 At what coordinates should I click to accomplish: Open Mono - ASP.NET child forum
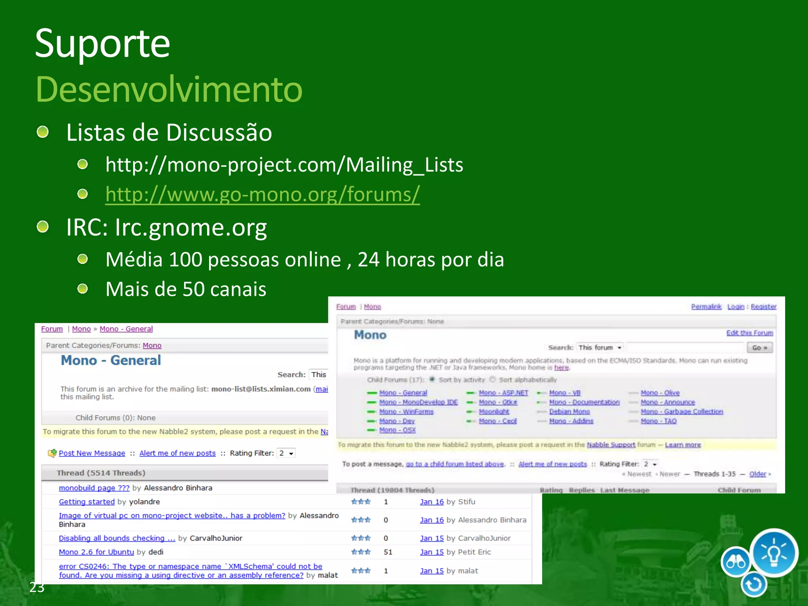click(503, 393)
